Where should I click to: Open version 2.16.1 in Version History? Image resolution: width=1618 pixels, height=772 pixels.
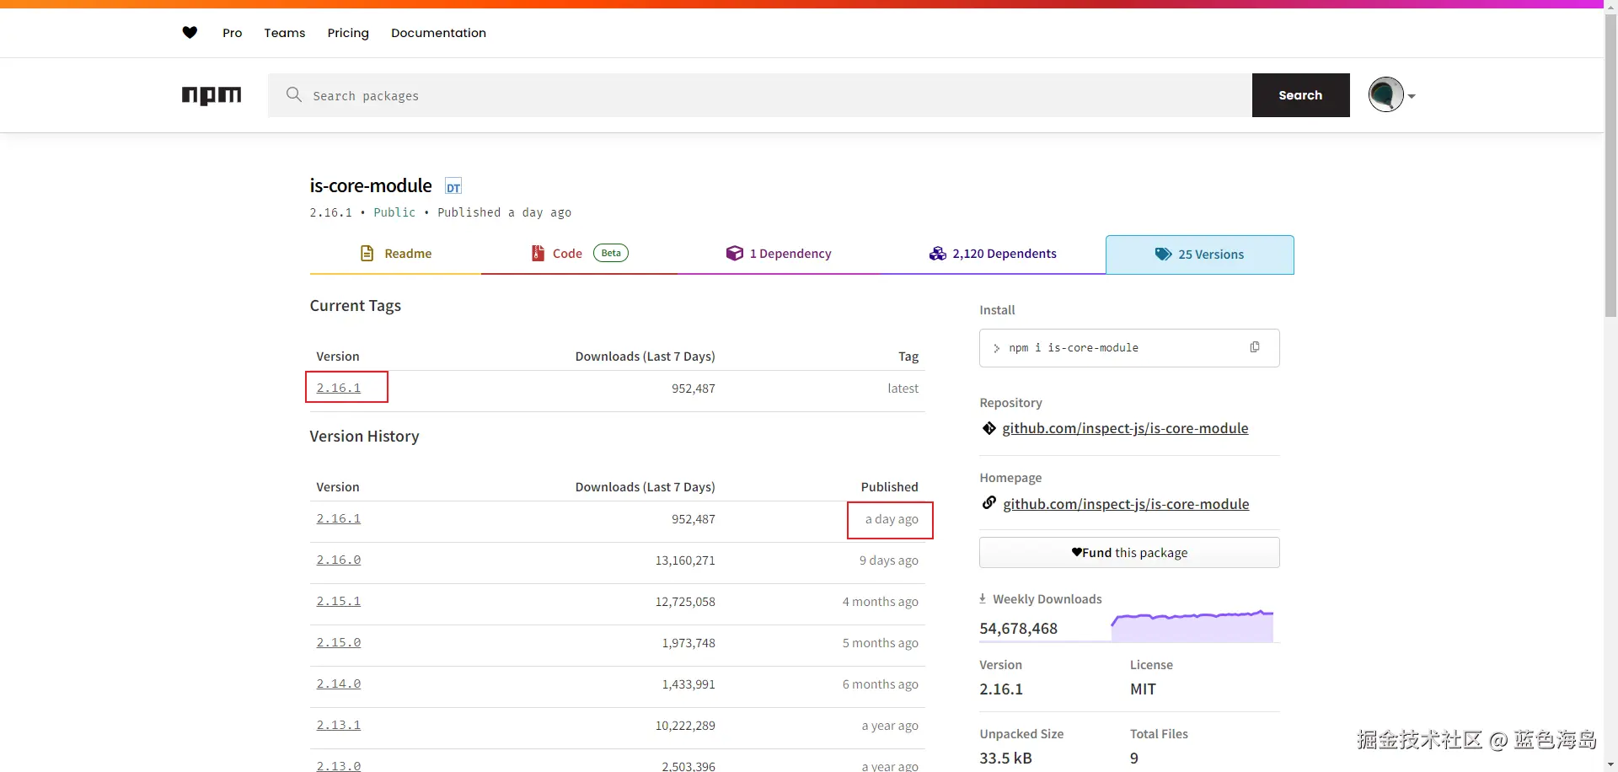[x=339, y=518]
